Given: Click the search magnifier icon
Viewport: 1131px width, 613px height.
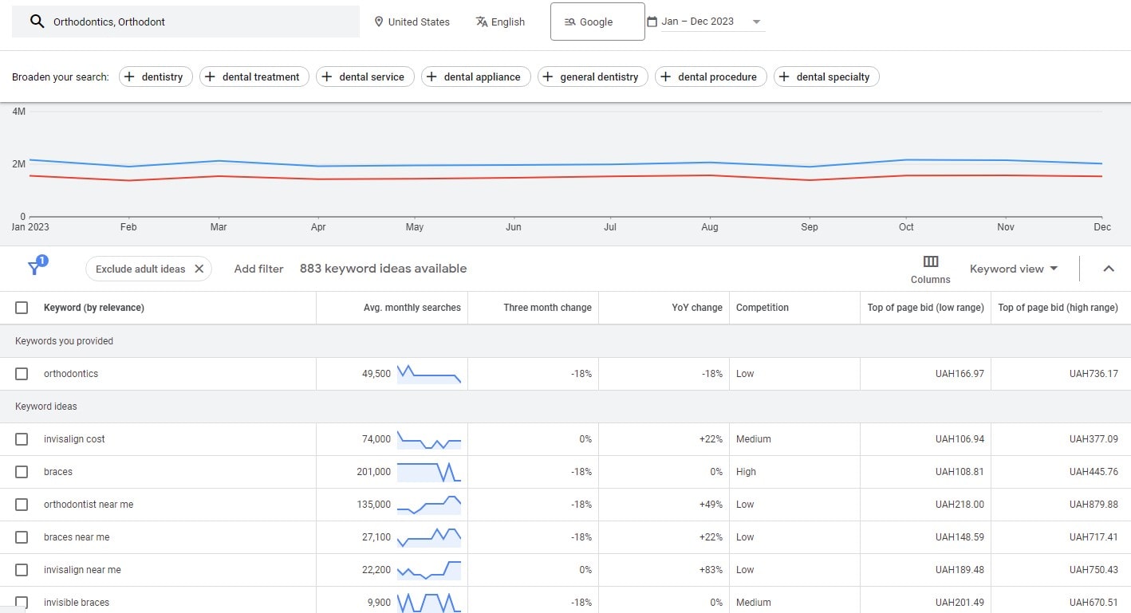Looking at the screenshot, I should 37,22.
